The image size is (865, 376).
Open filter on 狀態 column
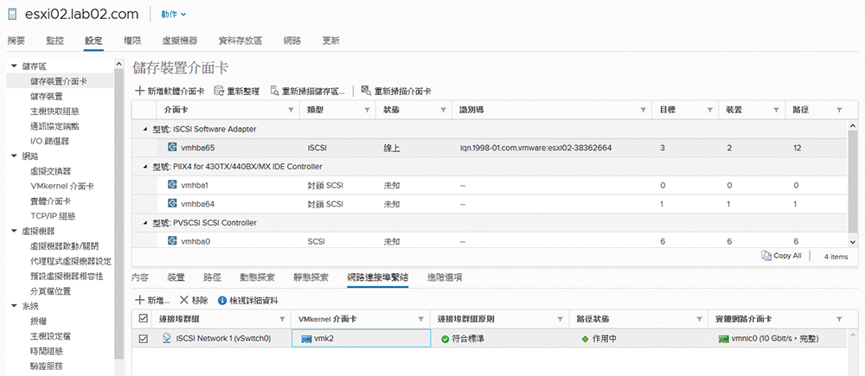coord(443,111)
